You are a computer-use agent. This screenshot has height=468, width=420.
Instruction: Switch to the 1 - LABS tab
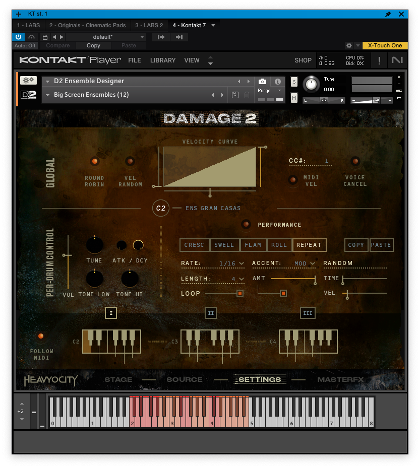pyautogui.click(x=28, y=25)
